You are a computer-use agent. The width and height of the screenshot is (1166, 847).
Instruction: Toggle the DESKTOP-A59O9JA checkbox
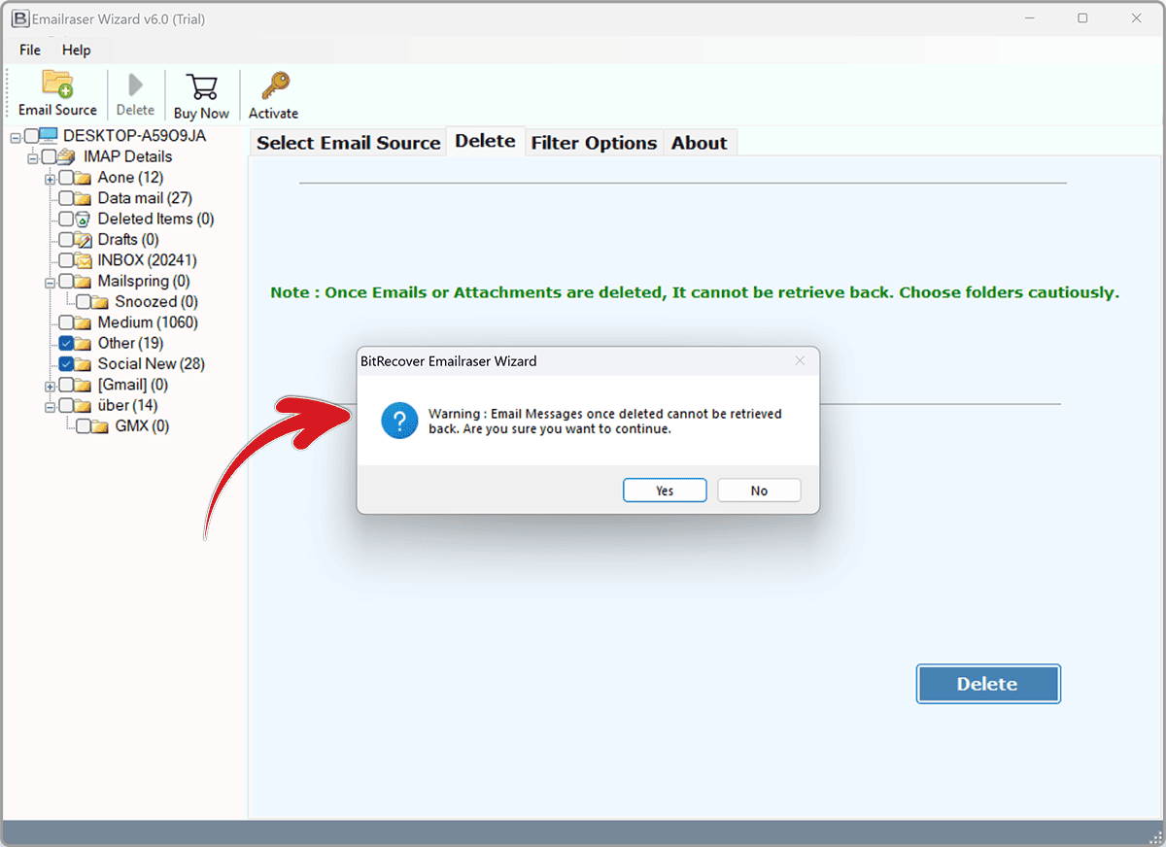click(x=31, y=136)
